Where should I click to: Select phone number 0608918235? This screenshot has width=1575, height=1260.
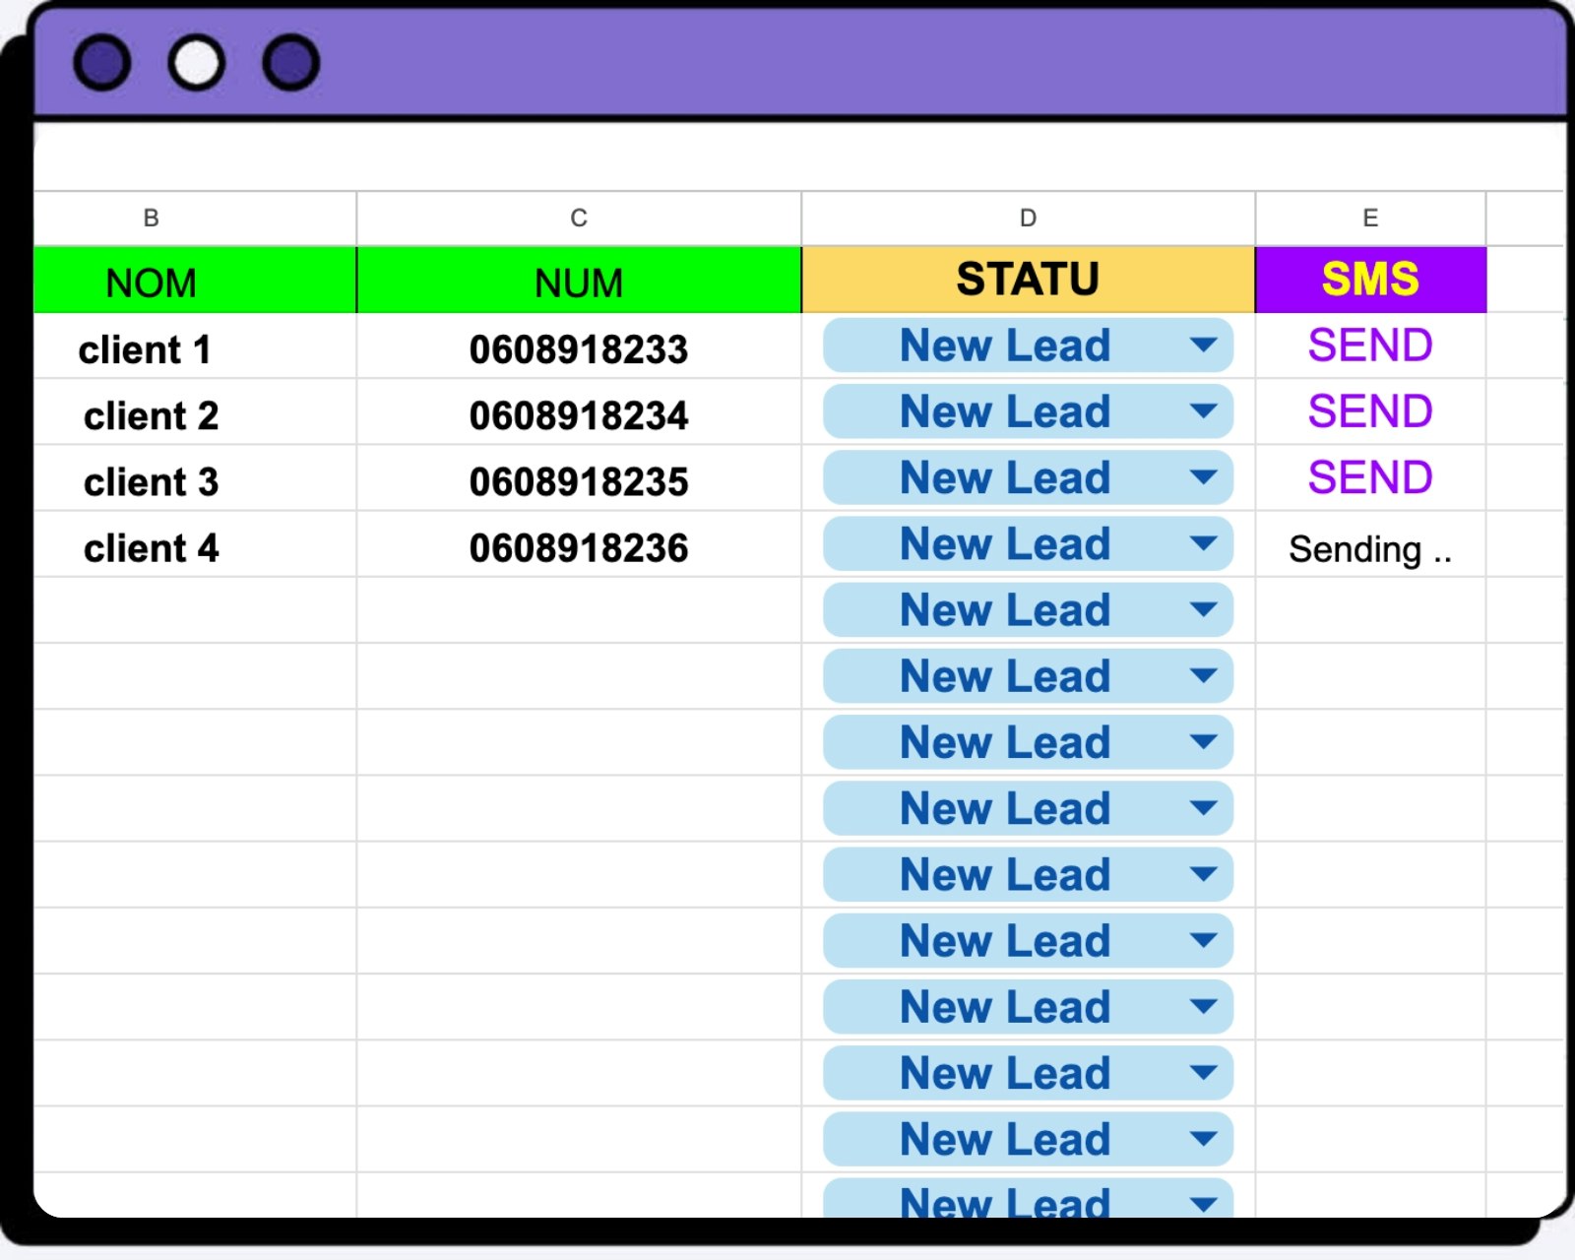click(578, 481)
